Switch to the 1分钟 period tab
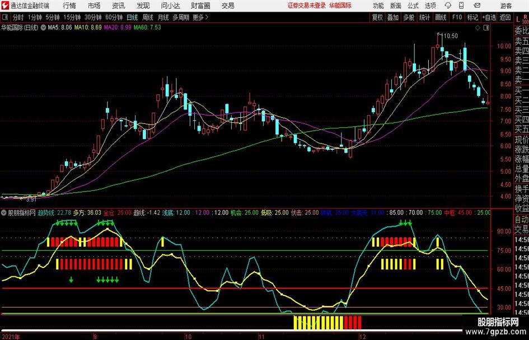The width and height of the screenshot is (529, 340). 34,17
